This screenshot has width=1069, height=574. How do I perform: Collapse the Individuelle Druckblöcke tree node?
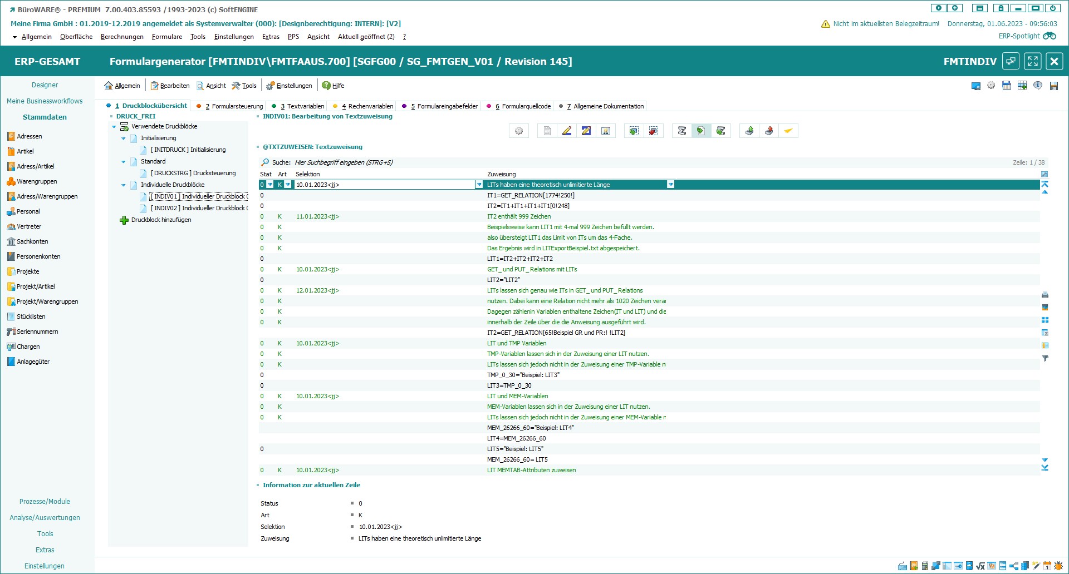click(124, 185)
